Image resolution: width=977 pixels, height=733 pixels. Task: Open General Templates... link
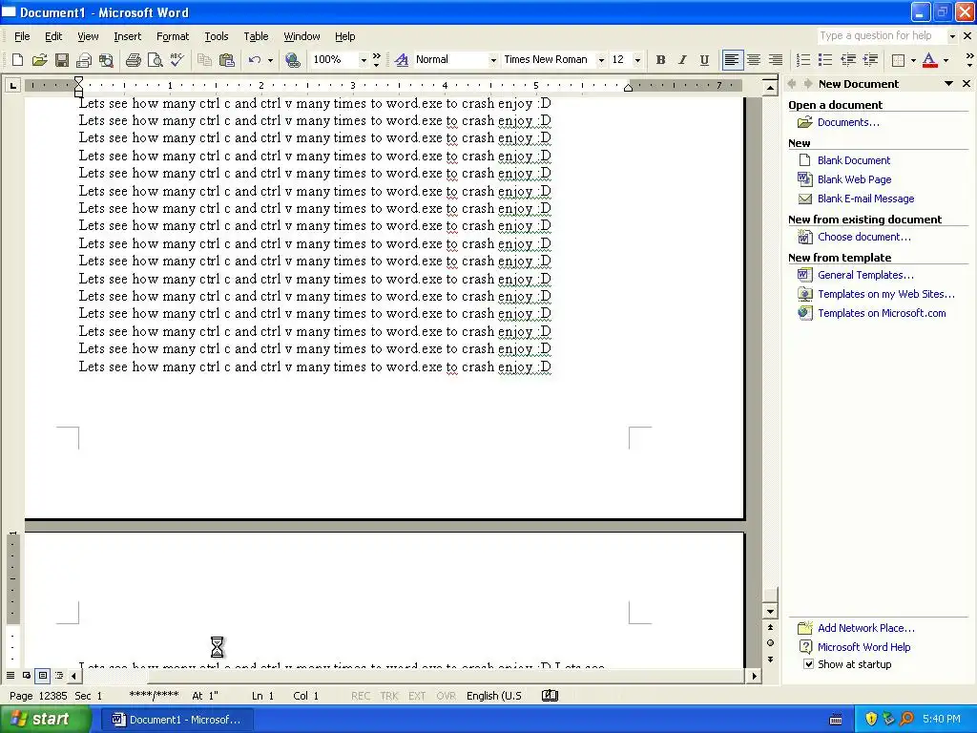865,275
